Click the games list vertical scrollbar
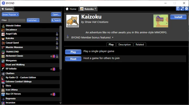The width and height of the screenshot is (189, 105). point(61,47)
